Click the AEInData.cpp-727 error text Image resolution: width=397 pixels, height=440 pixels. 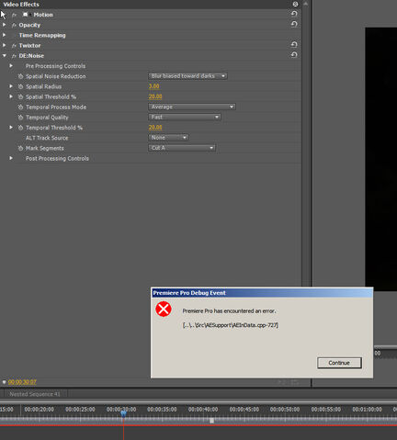pyautogui.click(x=231, y=325)
